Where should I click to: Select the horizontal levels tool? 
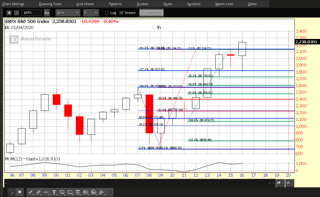point(109,192)
